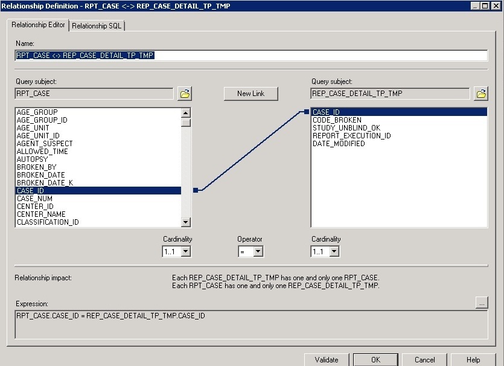Click inside the Name text field

click(x=241, y=55)
